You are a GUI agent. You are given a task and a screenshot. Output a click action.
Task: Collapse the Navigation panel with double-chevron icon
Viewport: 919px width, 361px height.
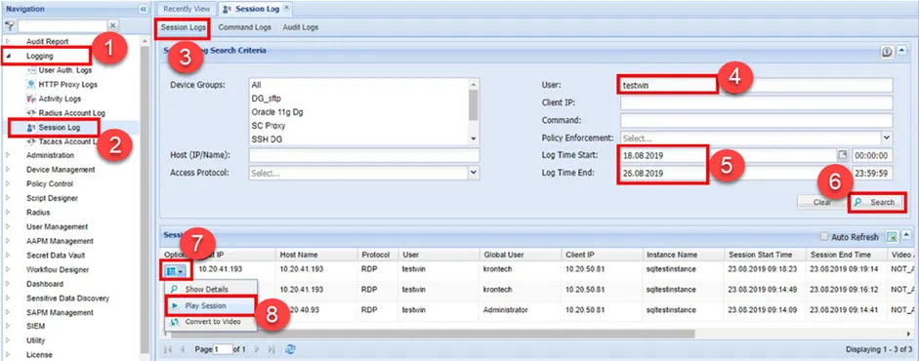pyautogui.click(x=143, y=10)
